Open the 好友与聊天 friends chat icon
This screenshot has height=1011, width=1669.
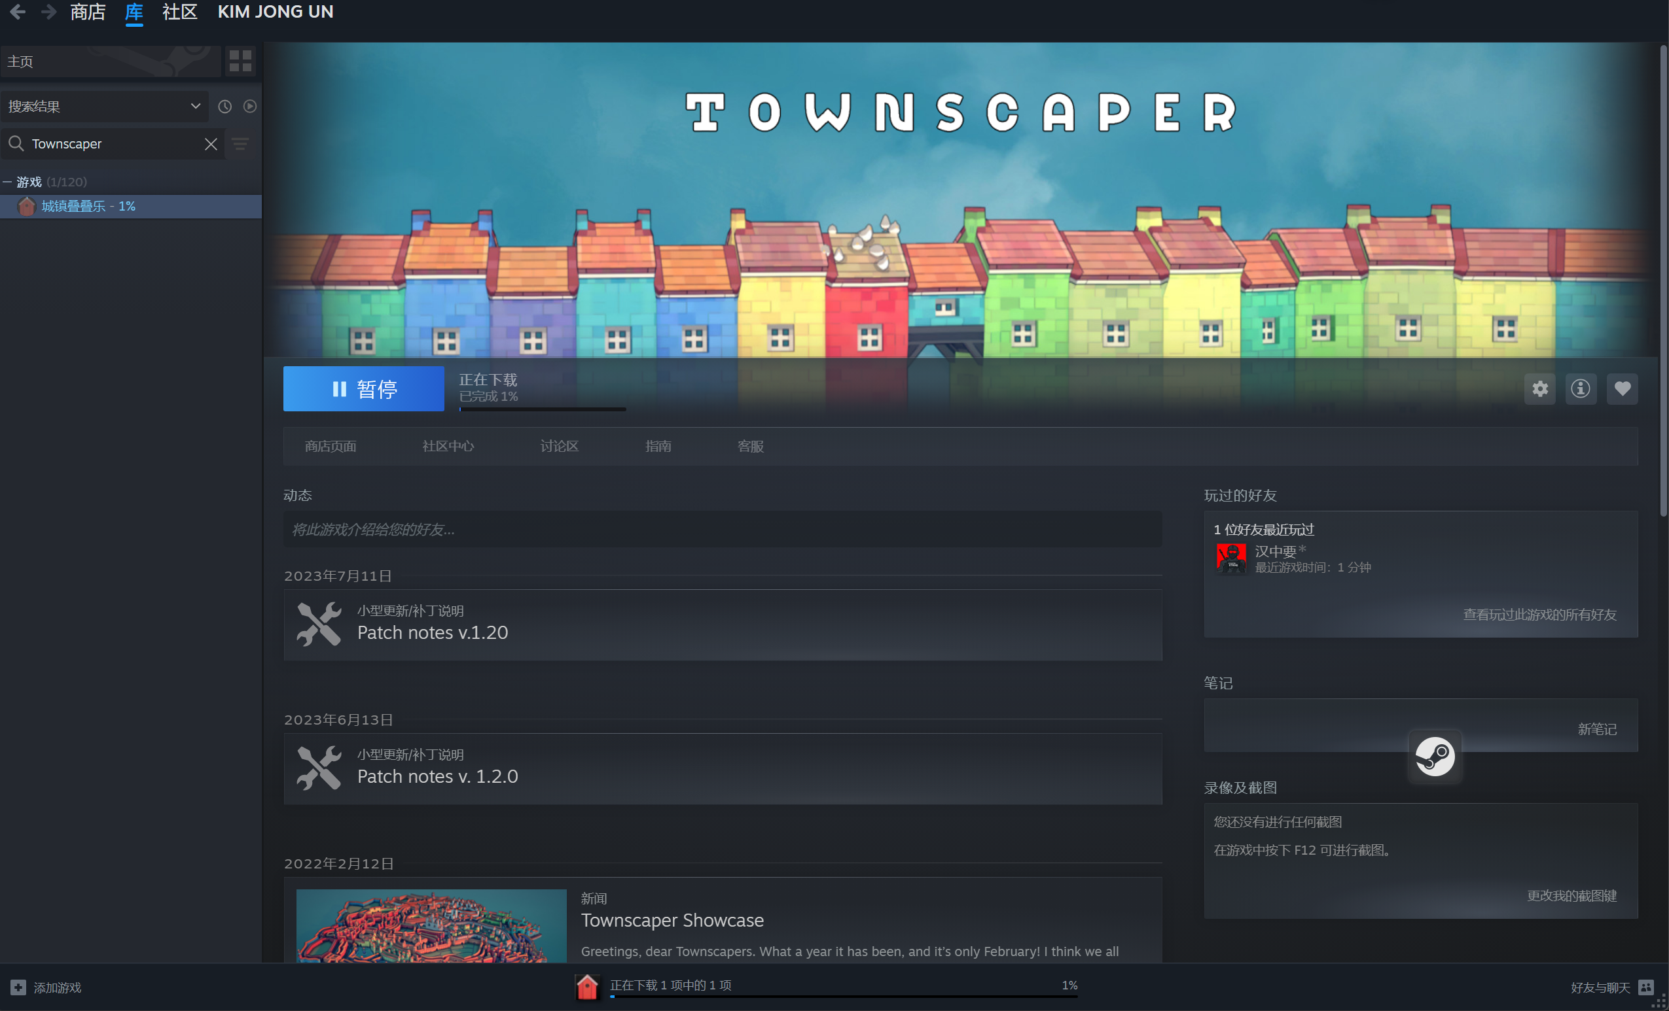pos(1646,987)
